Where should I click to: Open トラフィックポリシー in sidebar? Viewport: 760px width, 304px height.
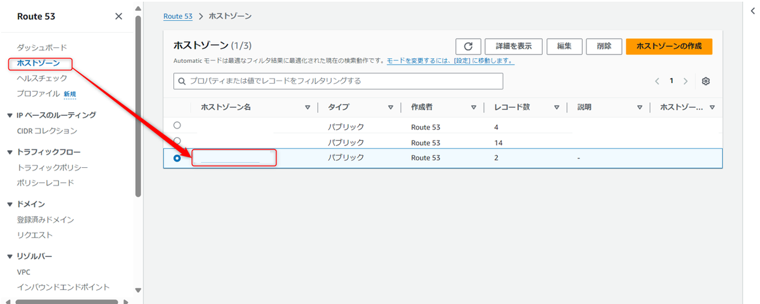pyautogui.click(x=53, y=168)
